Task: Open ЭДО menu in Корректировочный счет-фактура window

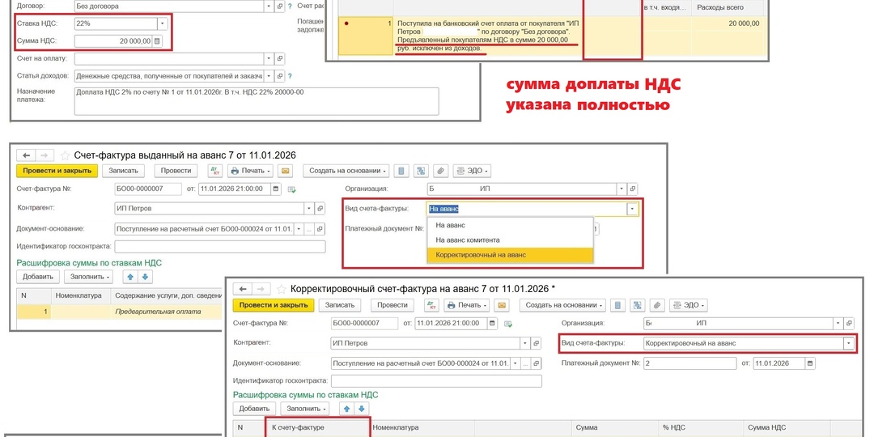Action: (689, 305)
